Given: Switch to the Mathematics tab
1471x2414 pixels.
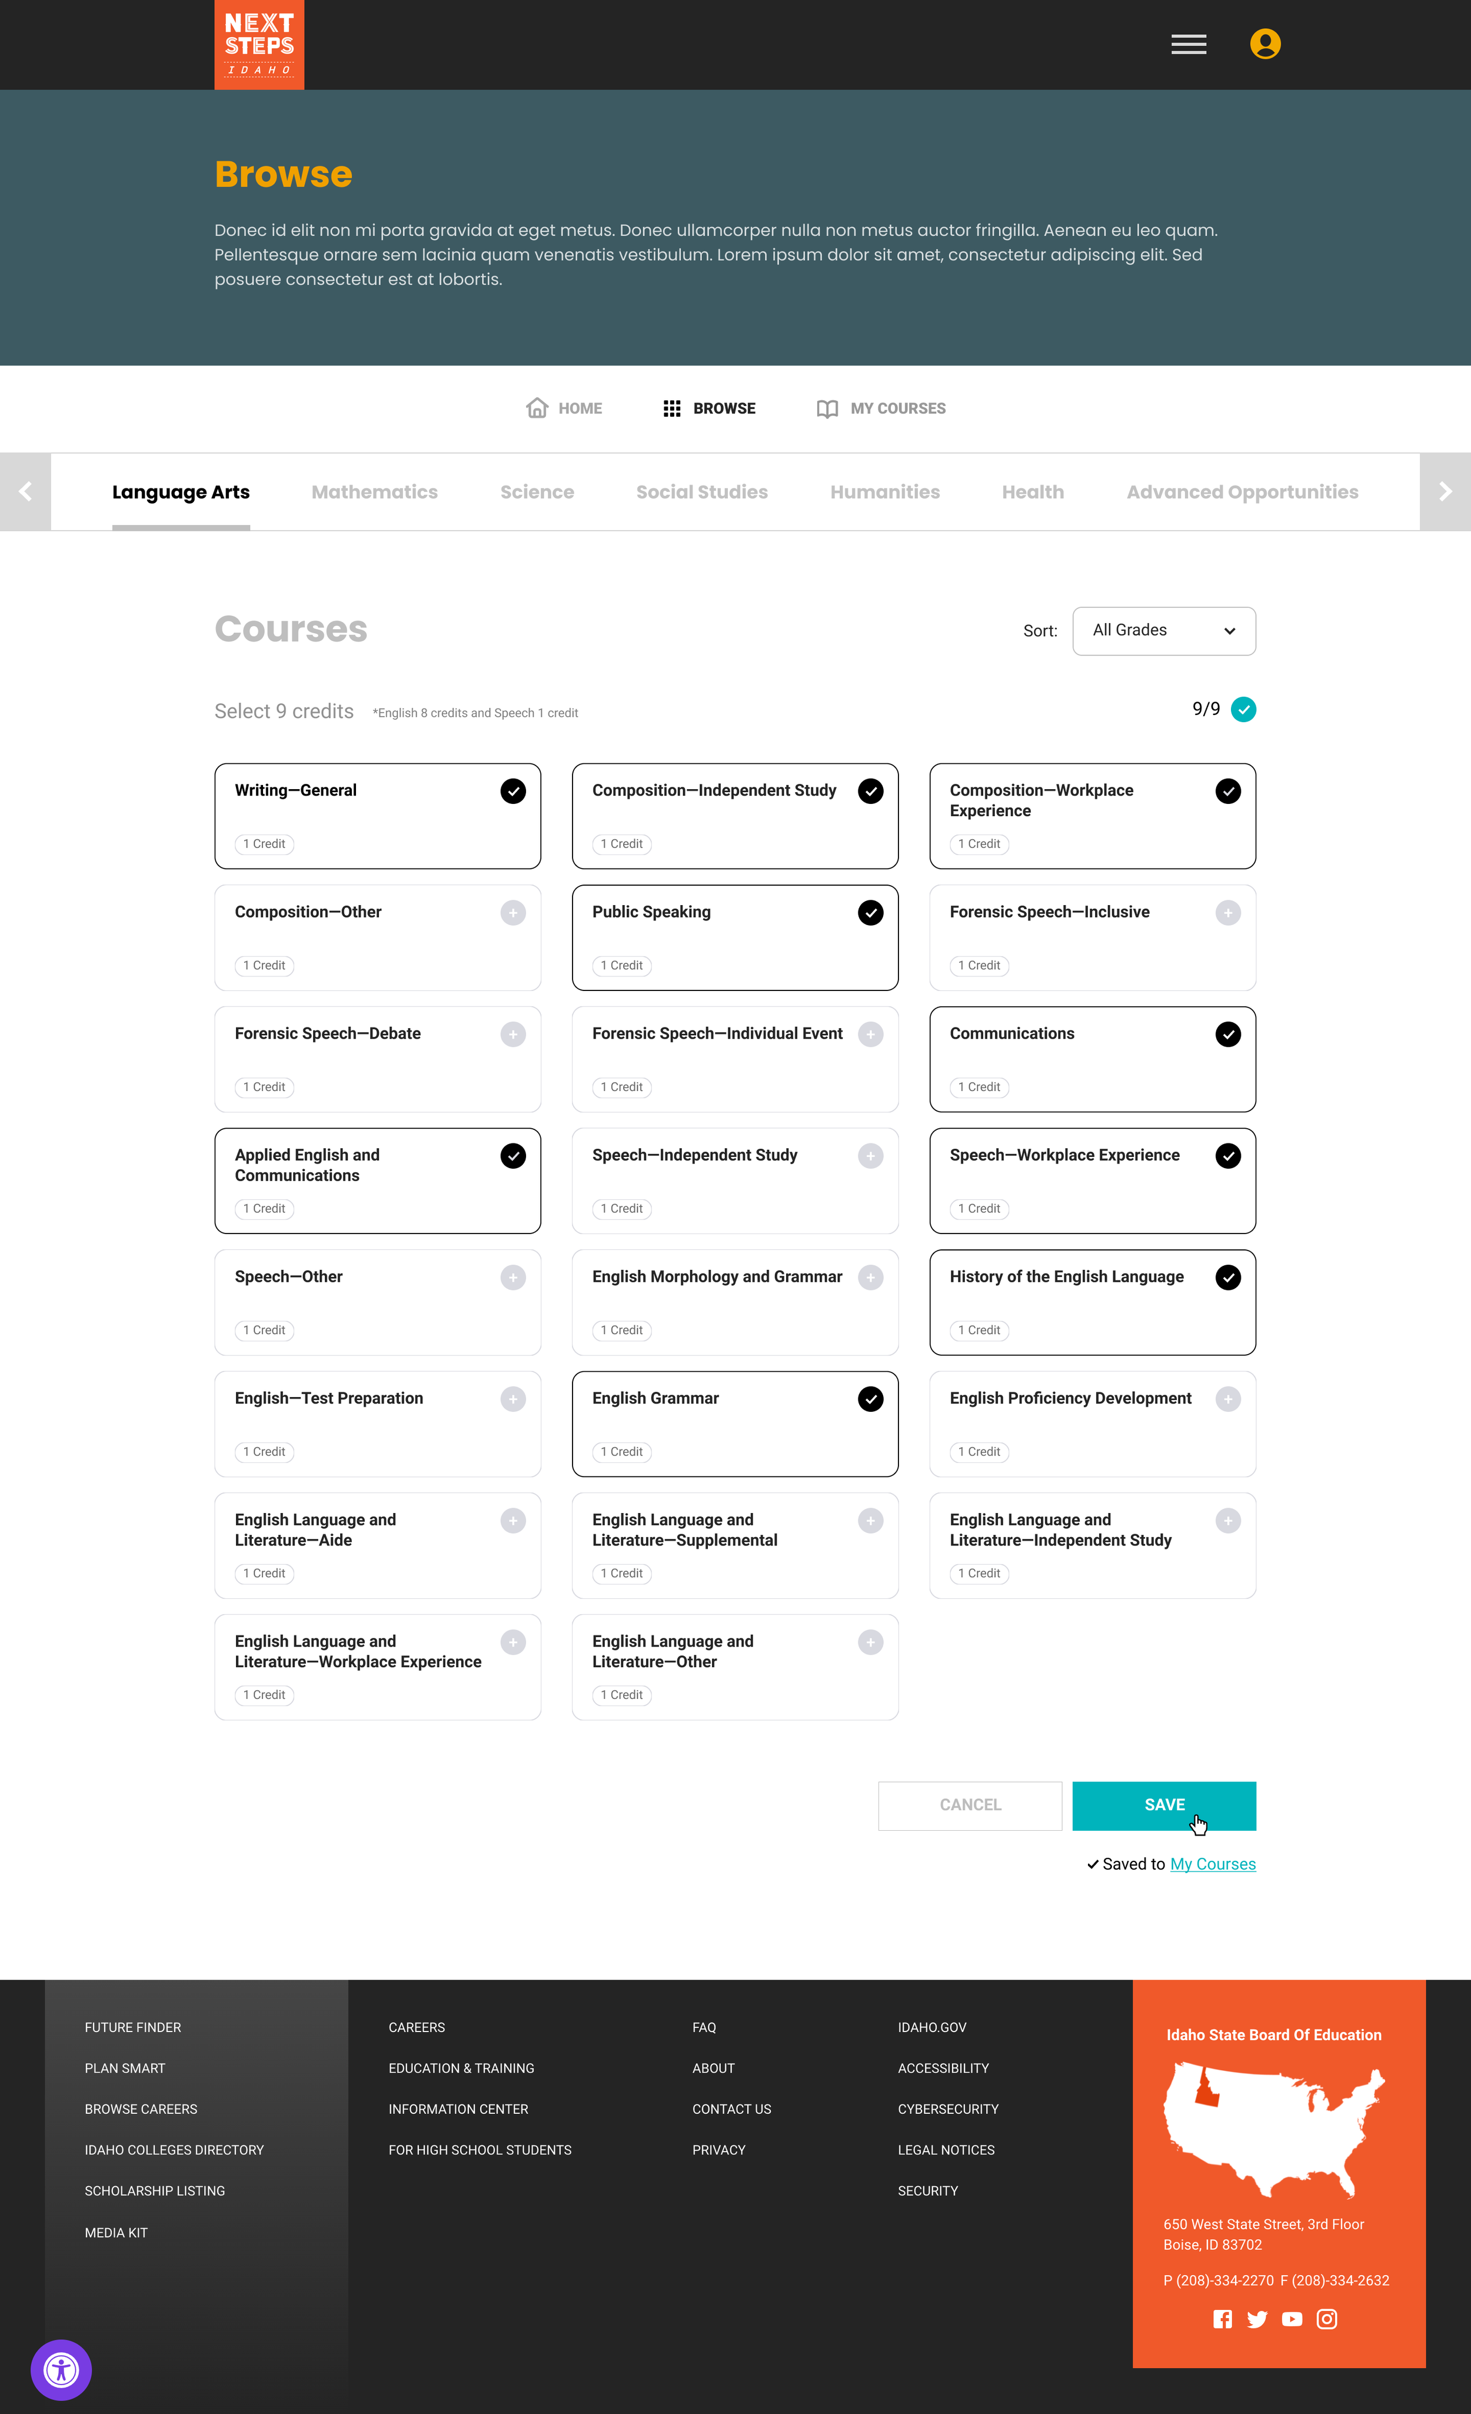Looking at the screenshot, I should click(374, 492).
